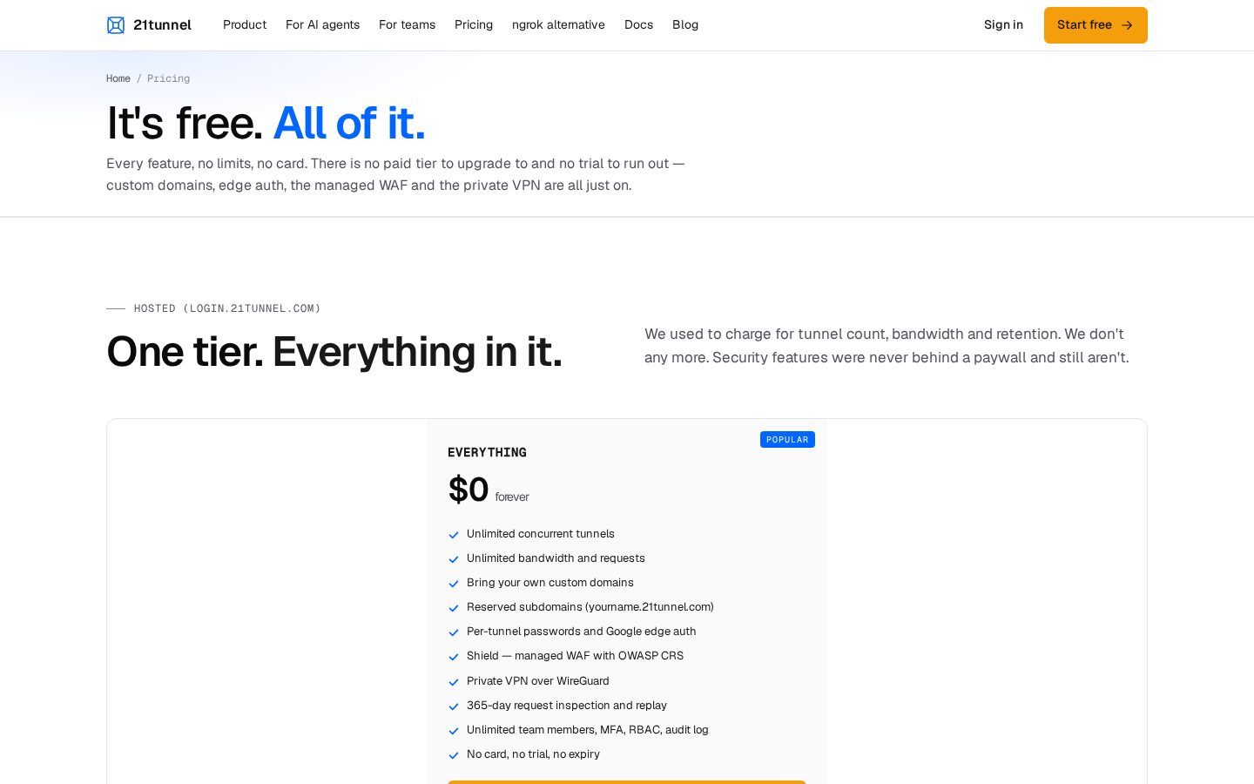Click 'Unlimited concurrent tunnels' feature text

pos(541,534)
